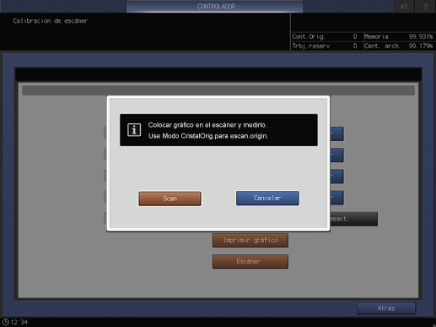Click the partially hidden Desact. button
The width and height of the screenshot is (436, 327).
(x=353, y=219)
